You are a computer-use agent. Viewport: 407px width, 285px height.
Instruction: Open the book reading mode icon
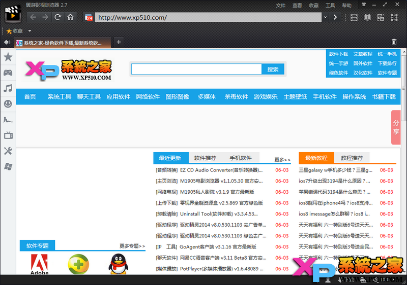coord(367,17)
